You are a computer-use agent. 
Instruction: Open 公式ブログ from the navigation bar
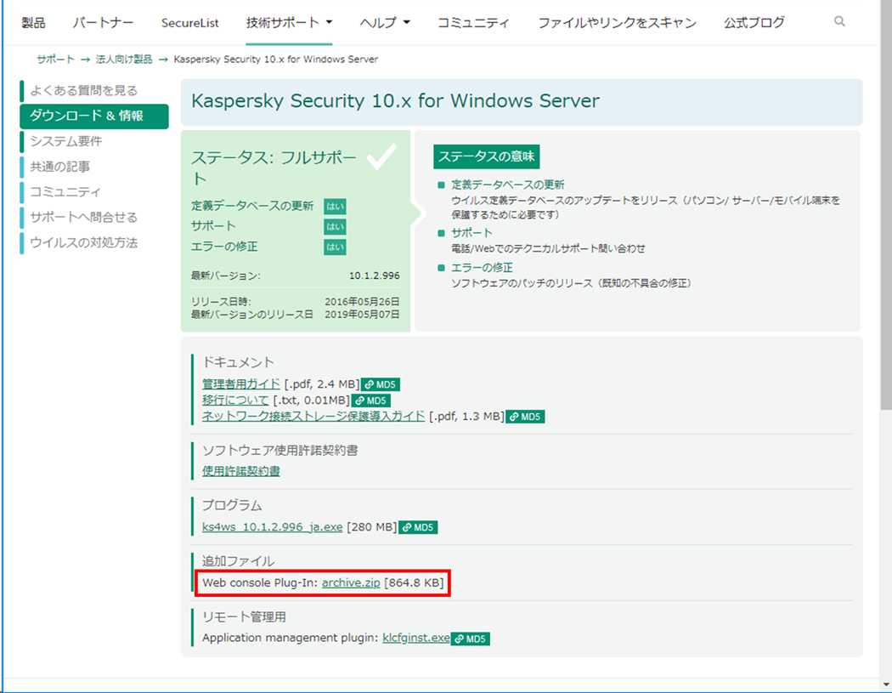[x=753, y=22]
